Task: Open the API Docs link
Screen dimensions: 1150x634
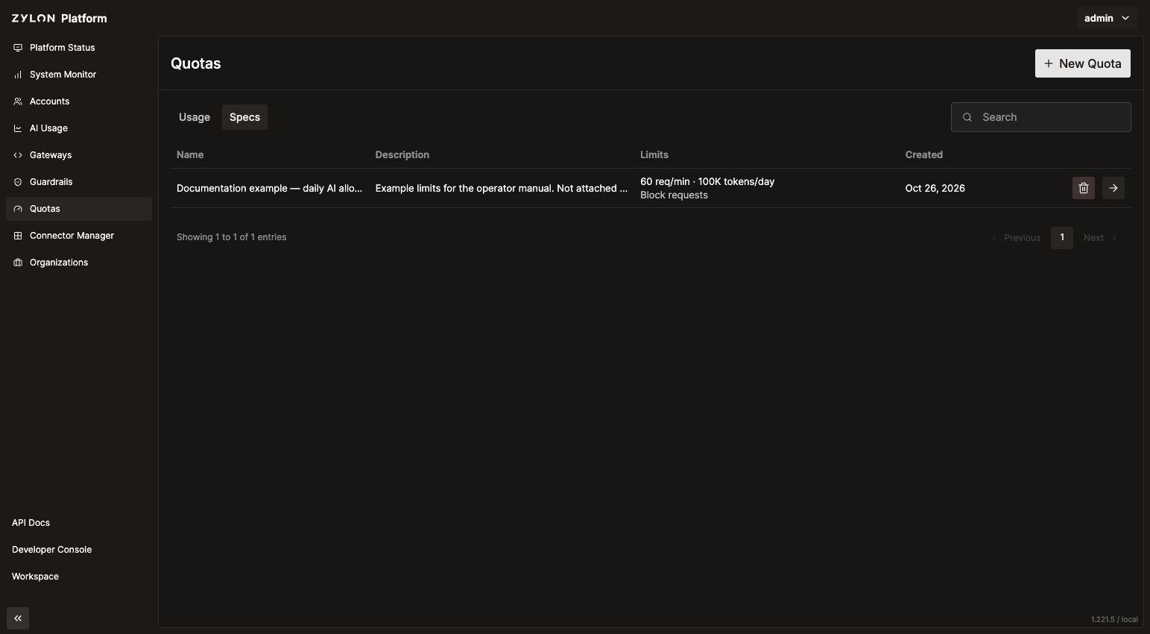Action: 31,523
